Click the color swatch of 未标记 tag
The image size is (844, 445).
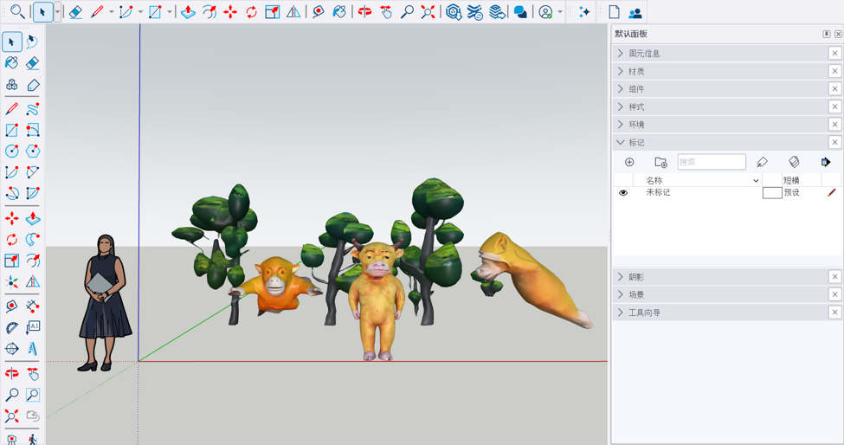coord(772,193)
